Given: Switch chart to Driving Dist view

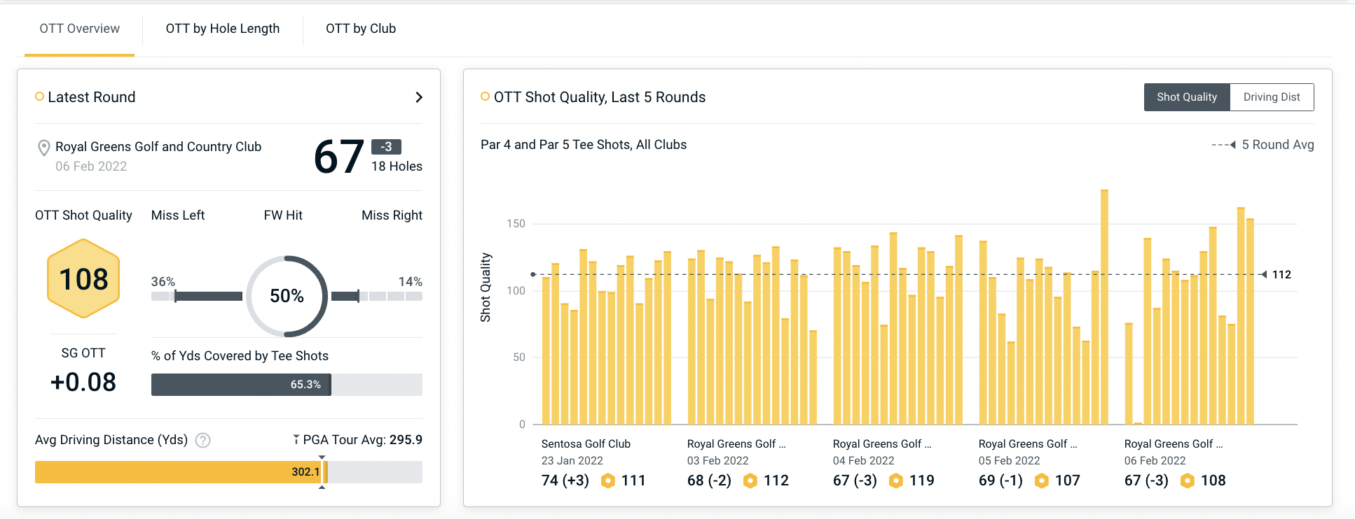Looking at the screenshot, I should (x=1271, y=97).
